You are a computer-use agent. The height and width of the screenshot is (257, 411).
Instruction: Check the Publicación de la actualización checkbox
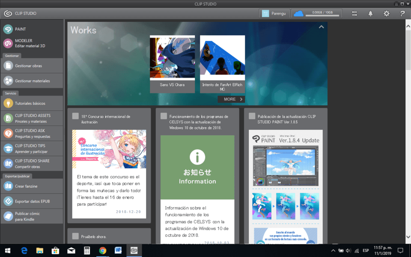coord(252,116)
